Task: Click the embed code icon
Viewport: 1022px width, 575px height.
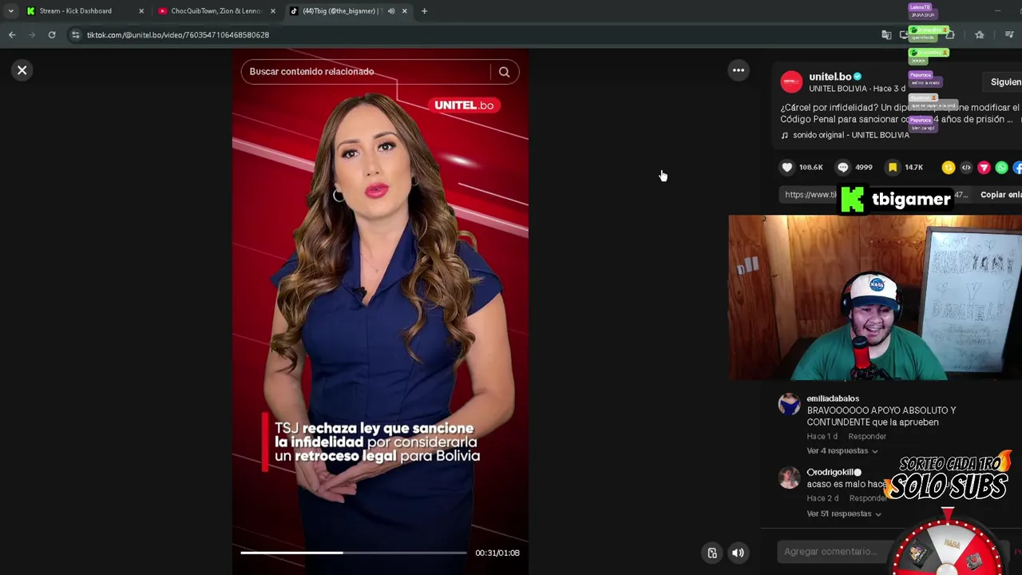Action: click(966, 167)
